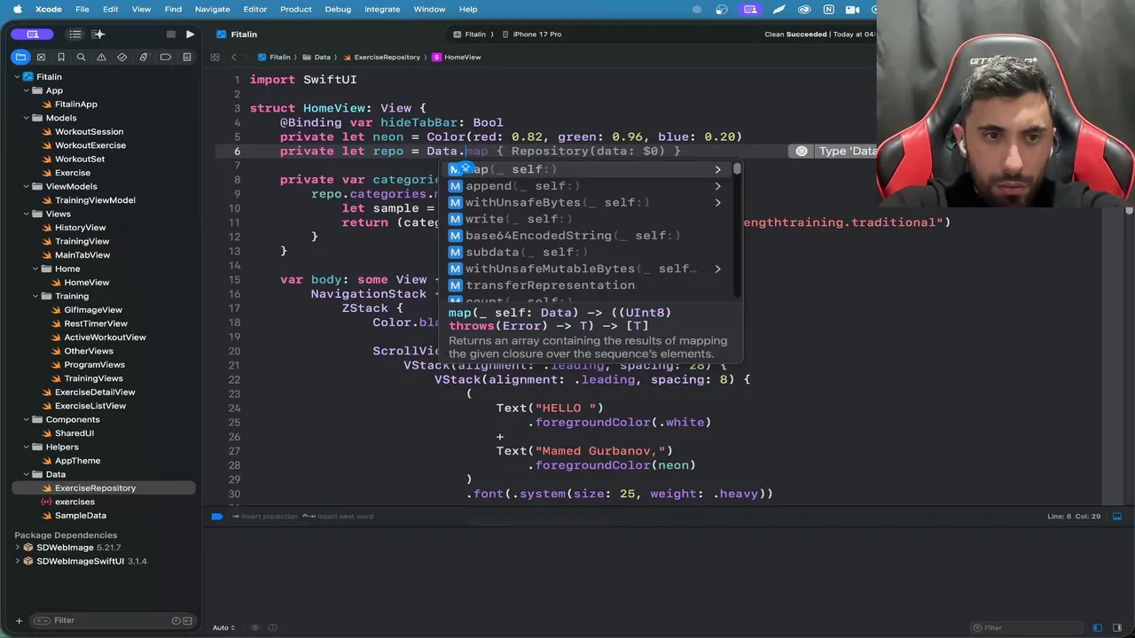Viewport: 1135px width, 638px height.
Task: Expand the SDWebImageSwiftUI package
Action: [x=18, y=561]
